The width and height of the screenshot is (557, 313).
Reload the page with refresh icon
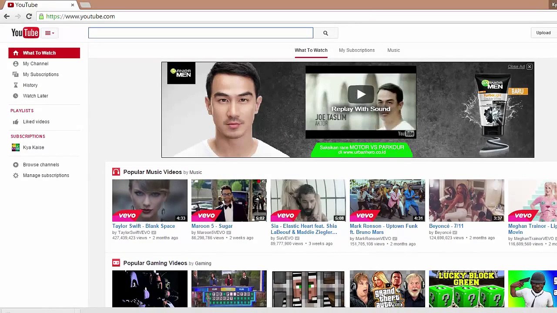point(29,17)
